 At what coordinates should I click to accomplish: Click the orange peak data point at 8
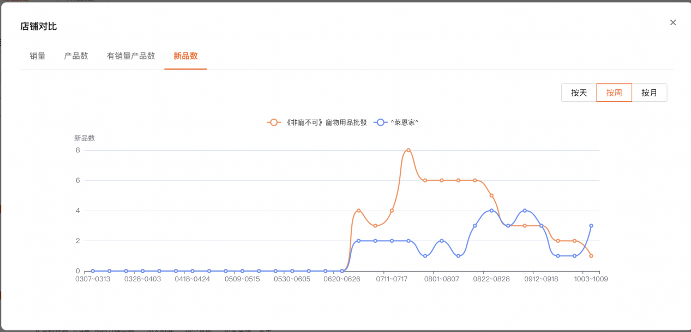408,150
